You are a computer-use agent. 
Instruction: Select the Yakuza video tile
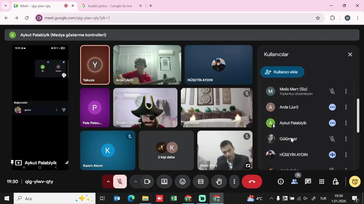[x=95, y=65]
